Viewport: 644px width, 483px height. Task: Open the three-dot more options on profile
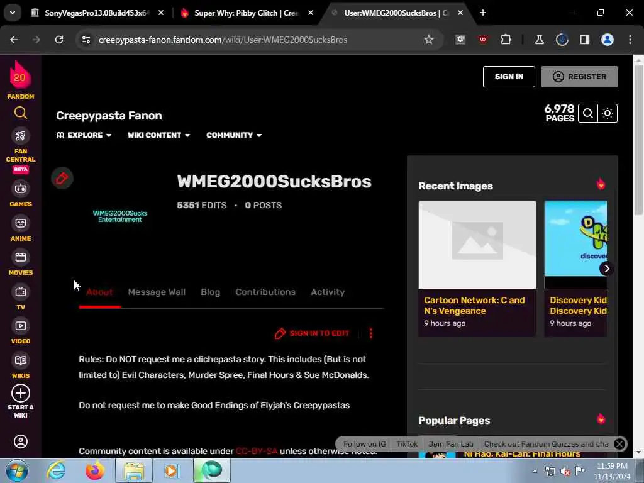point(371,333)
